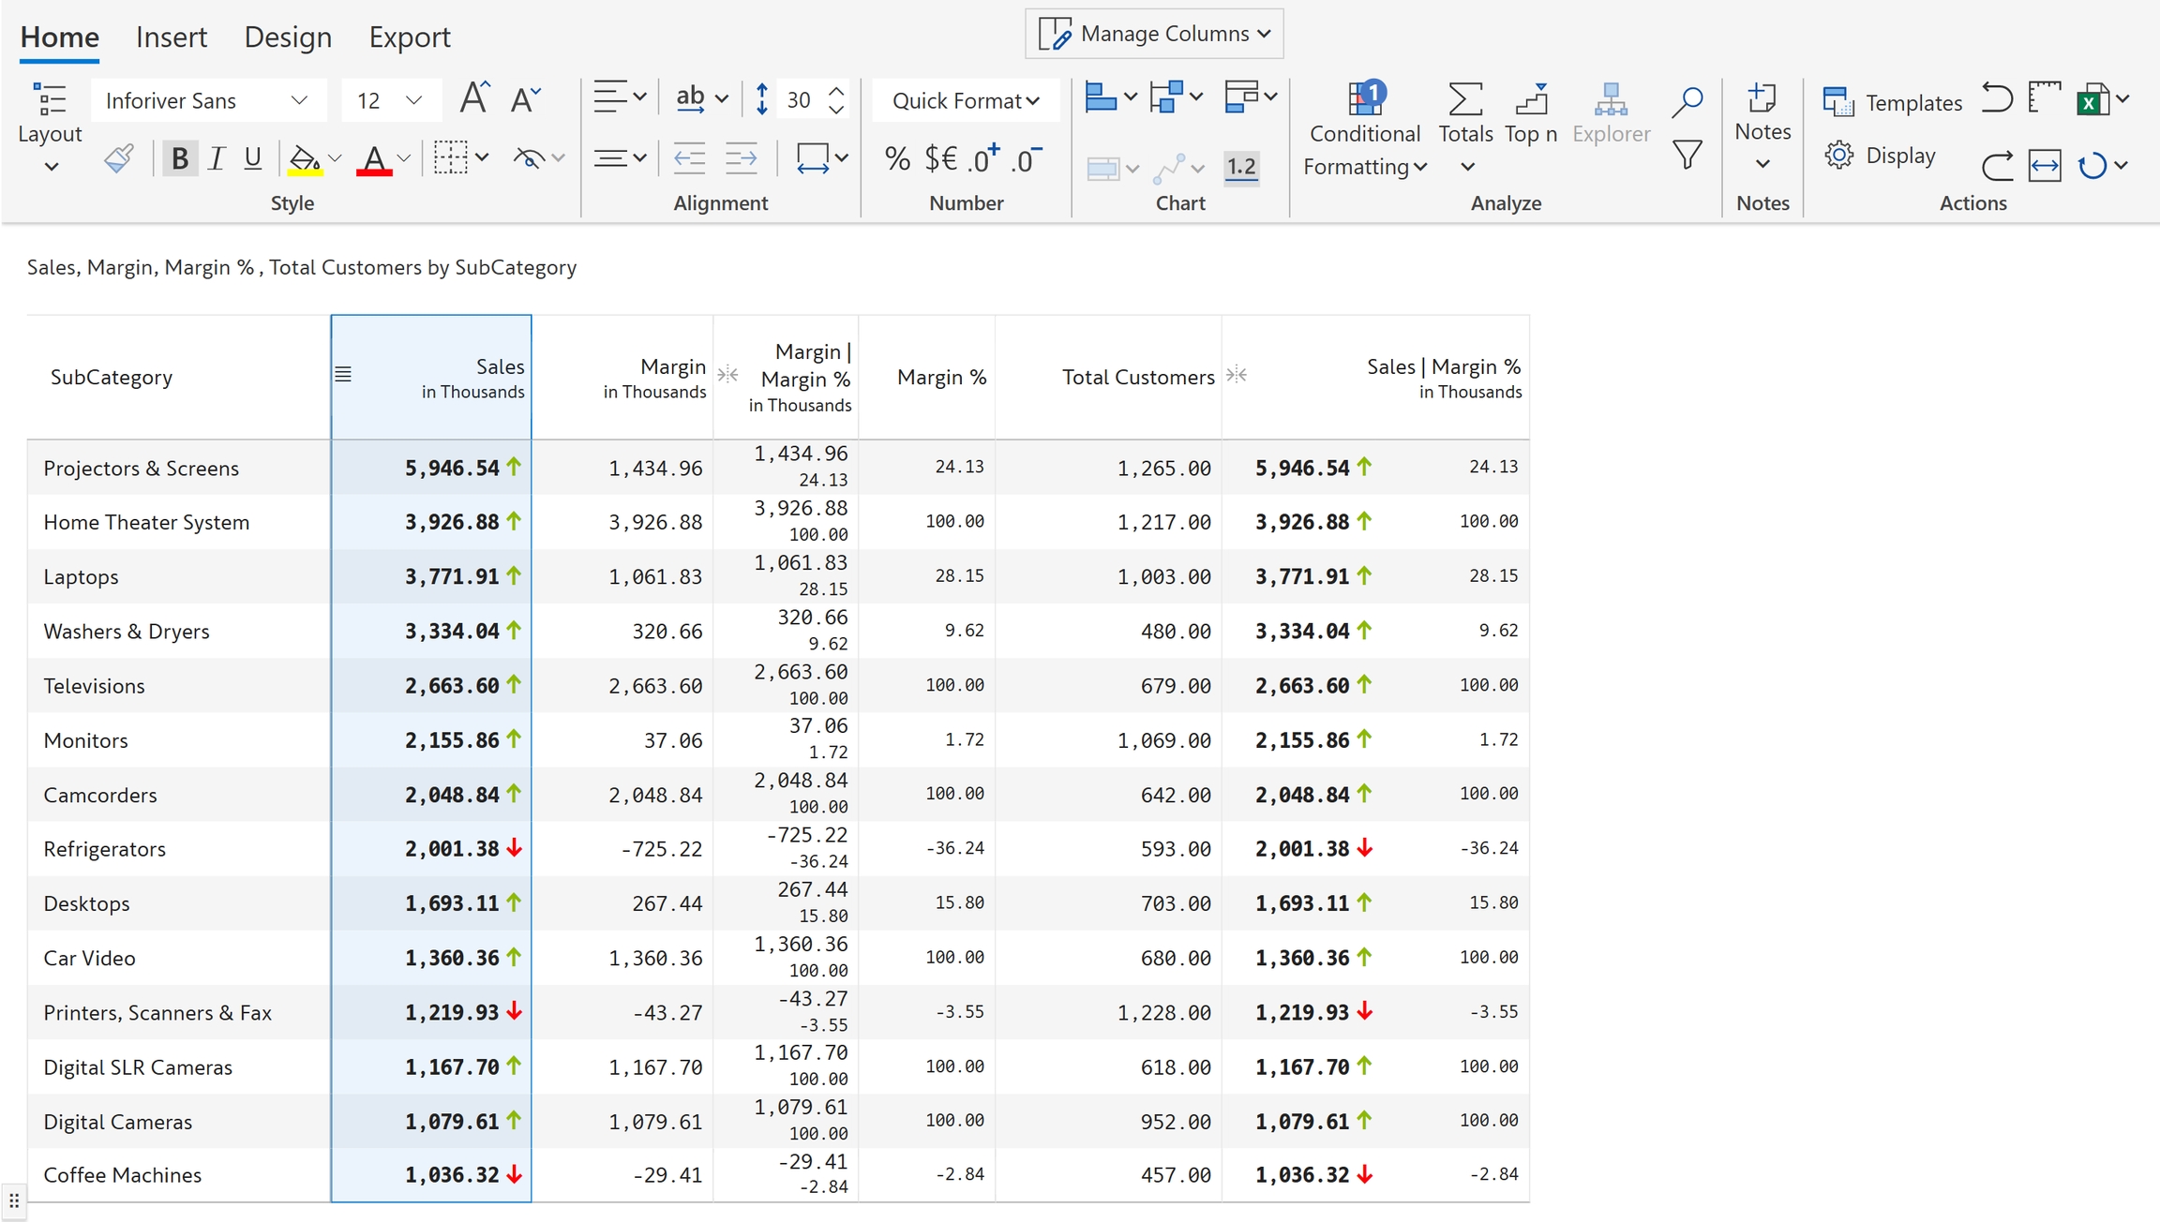Open the Inforiver Sans font dropdown
The image size is (2160, 1222).
pos(208,100)
